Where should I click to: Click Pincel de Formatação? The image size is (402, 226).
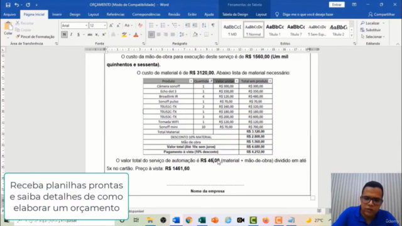point(35,37)
